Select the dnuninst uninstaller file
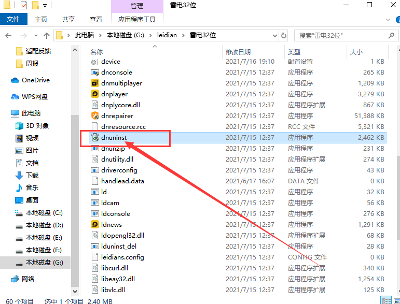This screenshot has width=400, height=304. [114, 138]
